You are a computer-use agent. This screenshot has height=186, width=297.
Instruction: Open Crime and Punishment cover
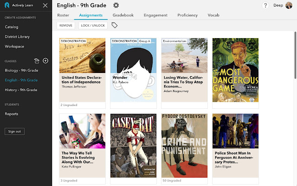click(x=184, y=146)
